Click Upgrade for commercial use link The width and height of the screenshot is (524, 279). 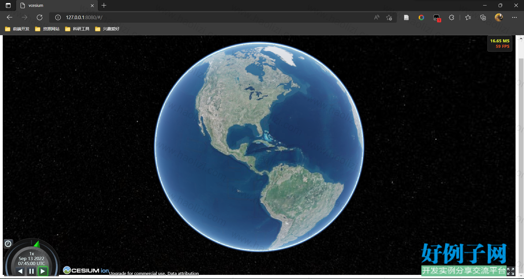tap(138, 273)
